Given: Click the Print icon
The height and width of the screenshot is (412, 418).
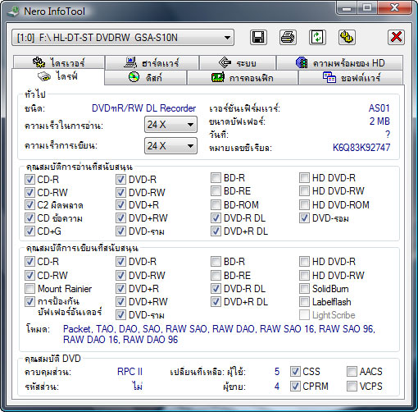Looking at the screenshot, I should (x=288, y=37).
